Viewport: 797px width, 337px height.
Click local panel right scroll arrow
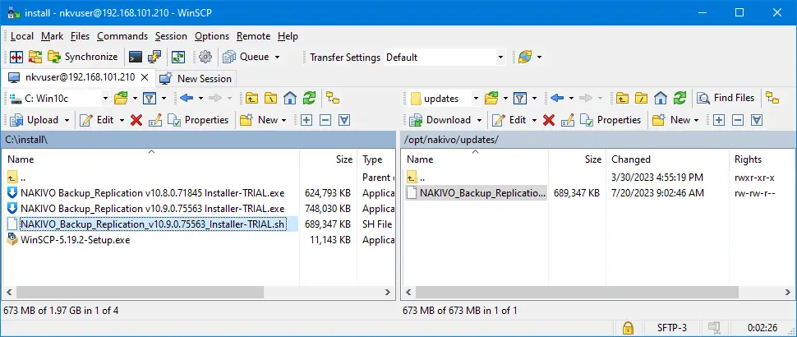click(x=388, y=293)
